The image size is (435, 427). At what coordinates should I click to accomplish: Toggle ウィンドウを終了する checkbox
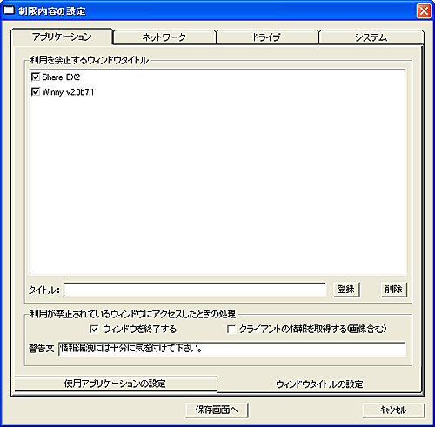click(94, 329)
